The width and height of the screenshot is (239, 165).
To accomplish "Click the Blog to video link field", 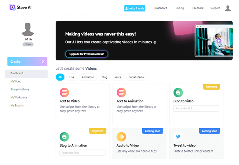I will pyautogui.click(x=196, y=108).
